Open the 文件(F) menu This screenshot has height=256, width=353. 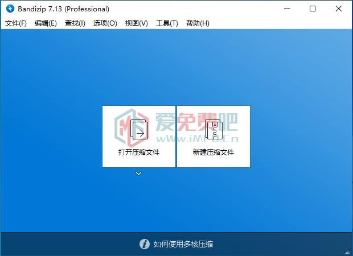click(16, 23)
